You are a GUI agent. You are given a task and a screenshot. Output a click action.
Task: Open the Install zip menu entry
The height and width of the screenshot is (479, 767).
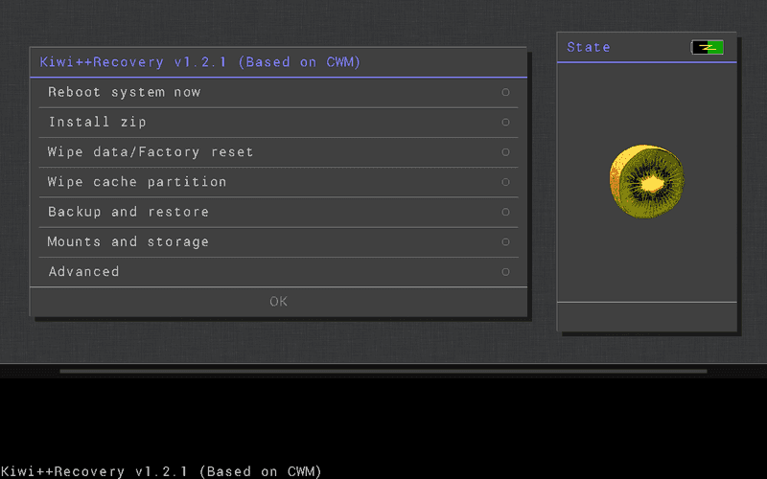click(x=278, y=123)
